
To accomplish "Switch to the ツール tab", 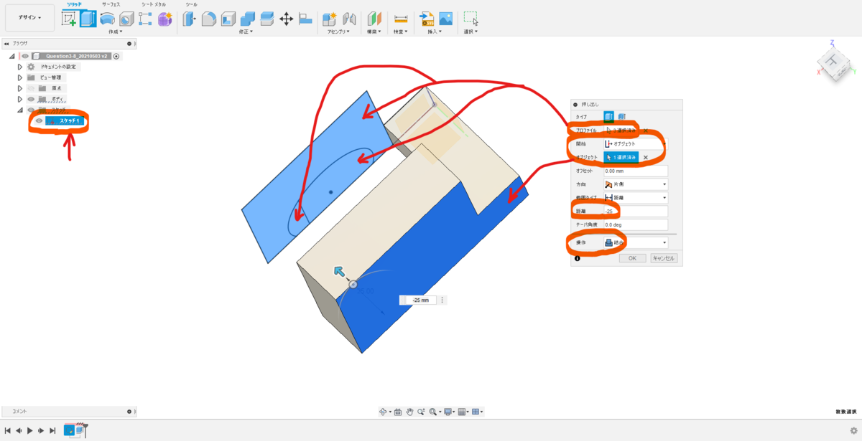I will pyautogui.click(x=191, y=4).
